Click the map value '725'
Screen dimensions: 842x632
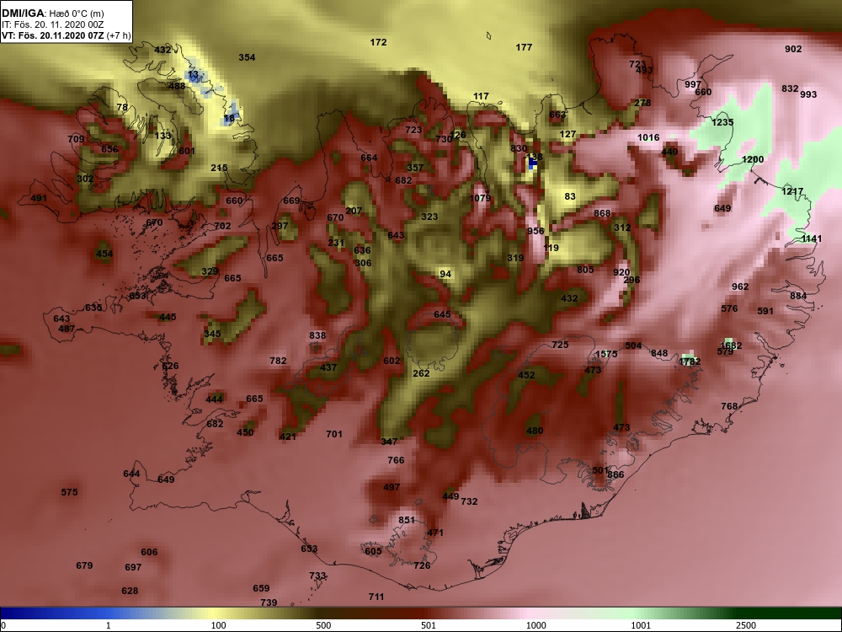[x=560, y=345]
